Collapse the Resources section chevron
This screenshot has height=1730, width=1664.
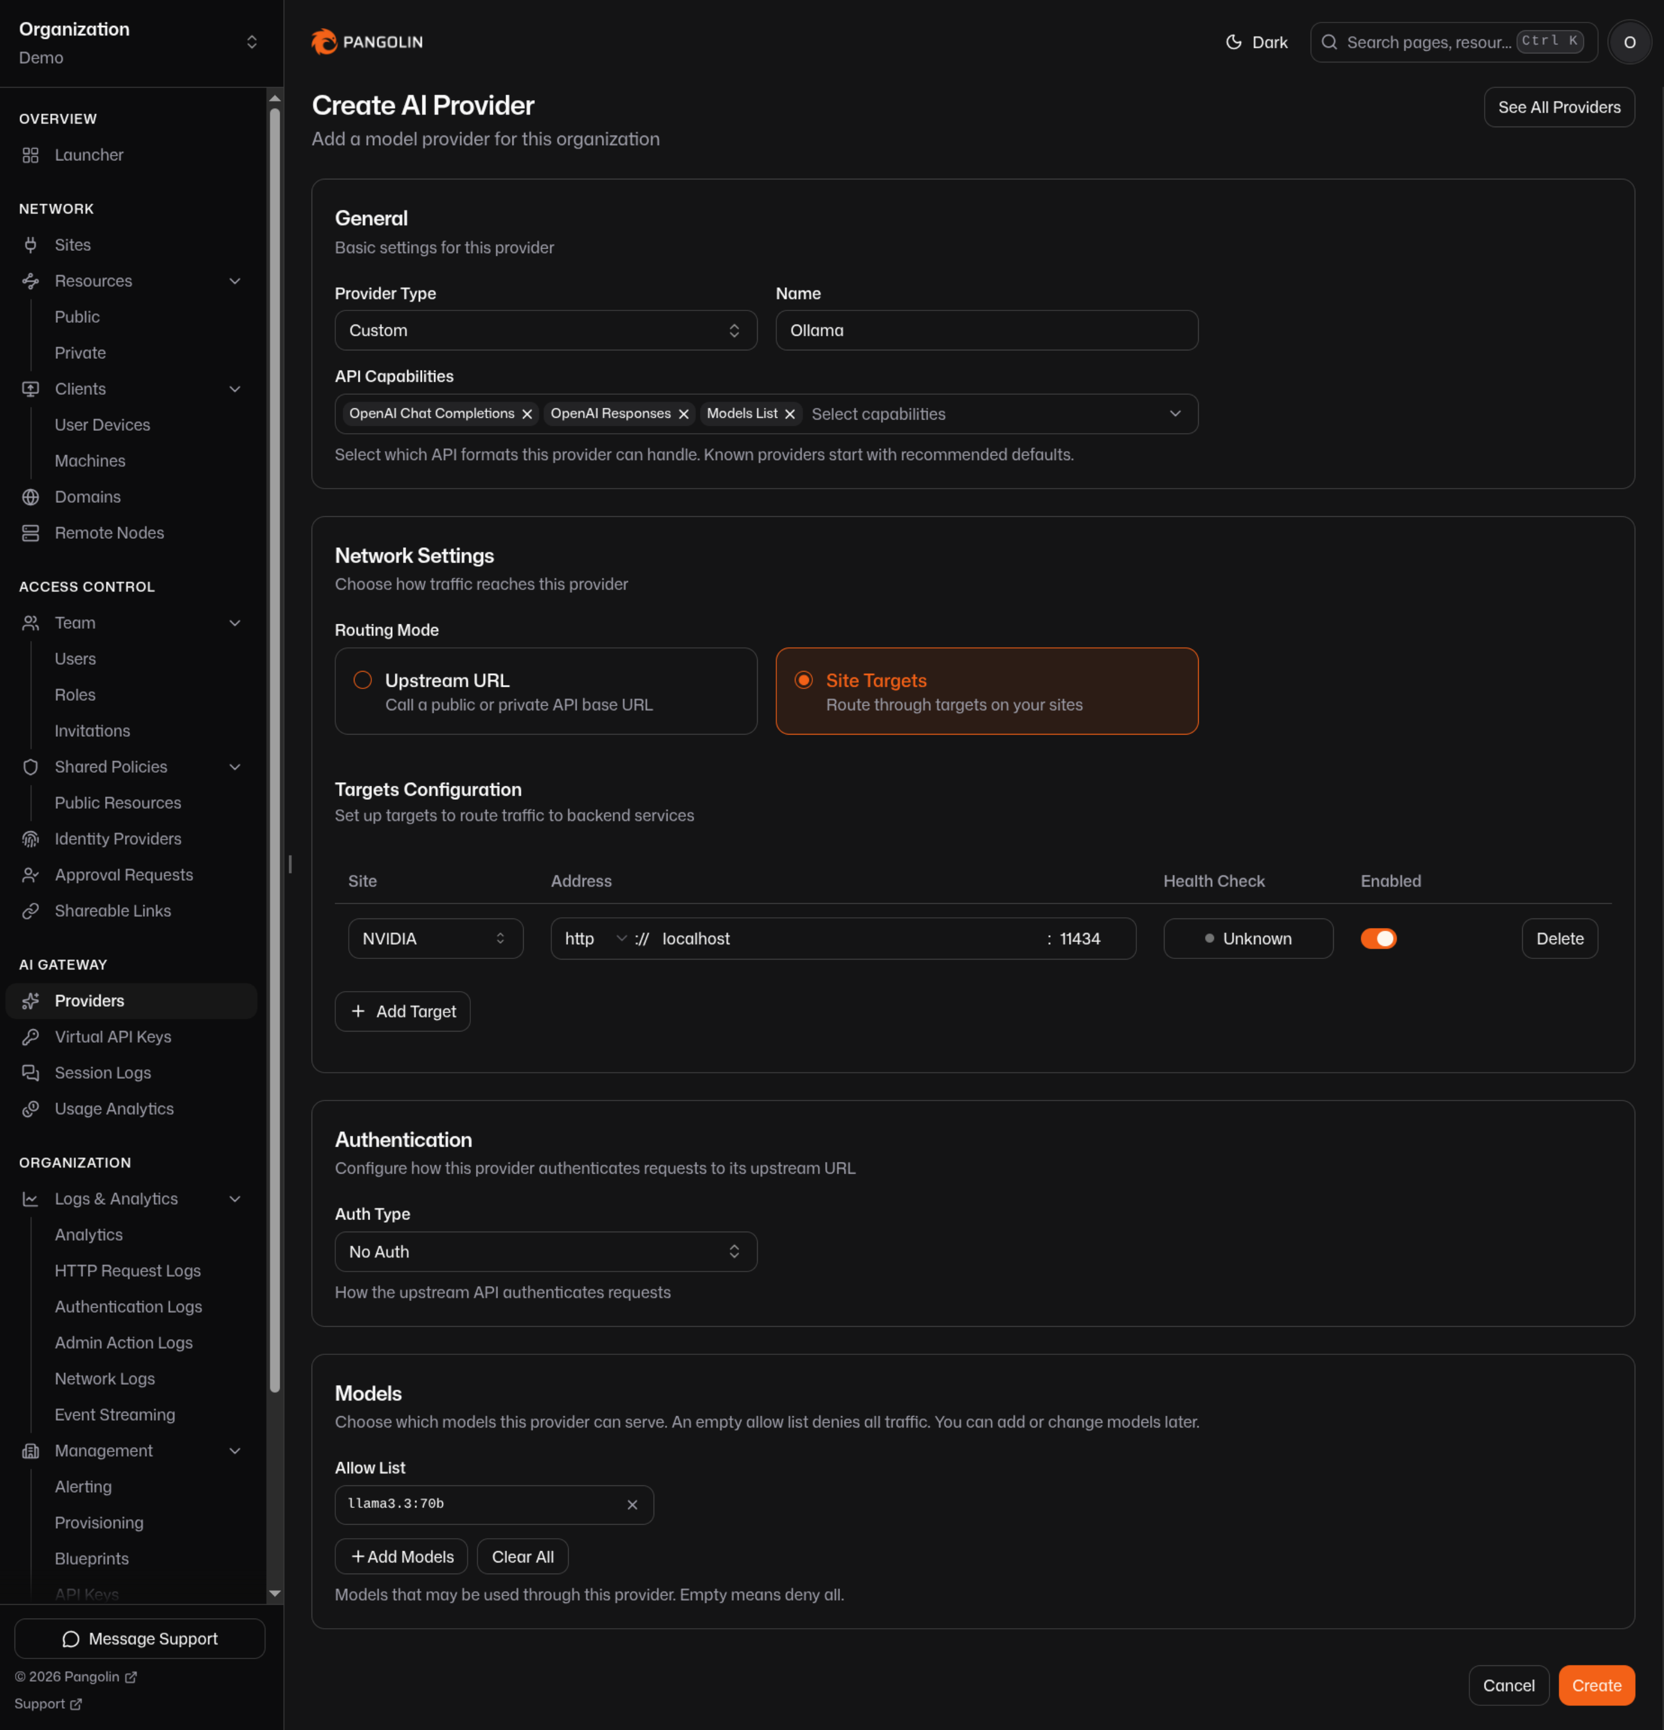click(235, 282)
